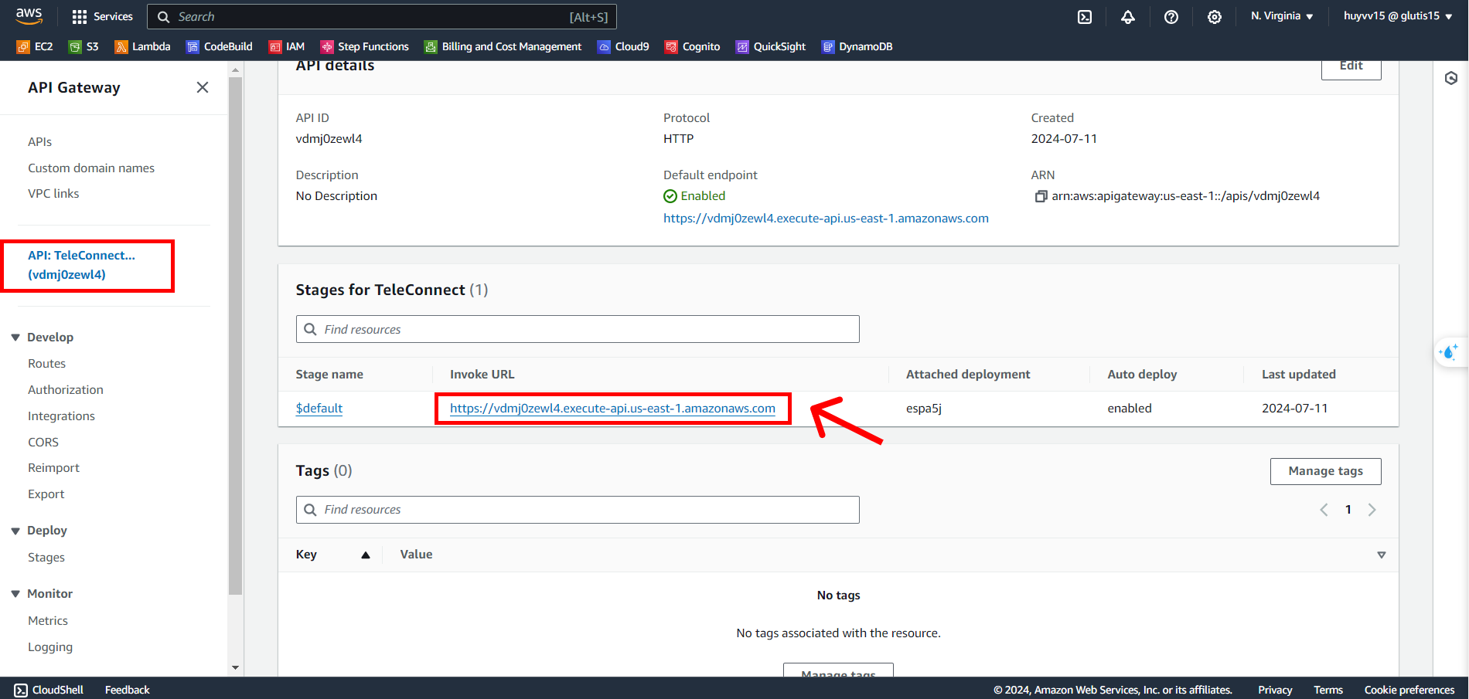Open the Invoke URL link

pyautogui.click(x=612, y=409)
